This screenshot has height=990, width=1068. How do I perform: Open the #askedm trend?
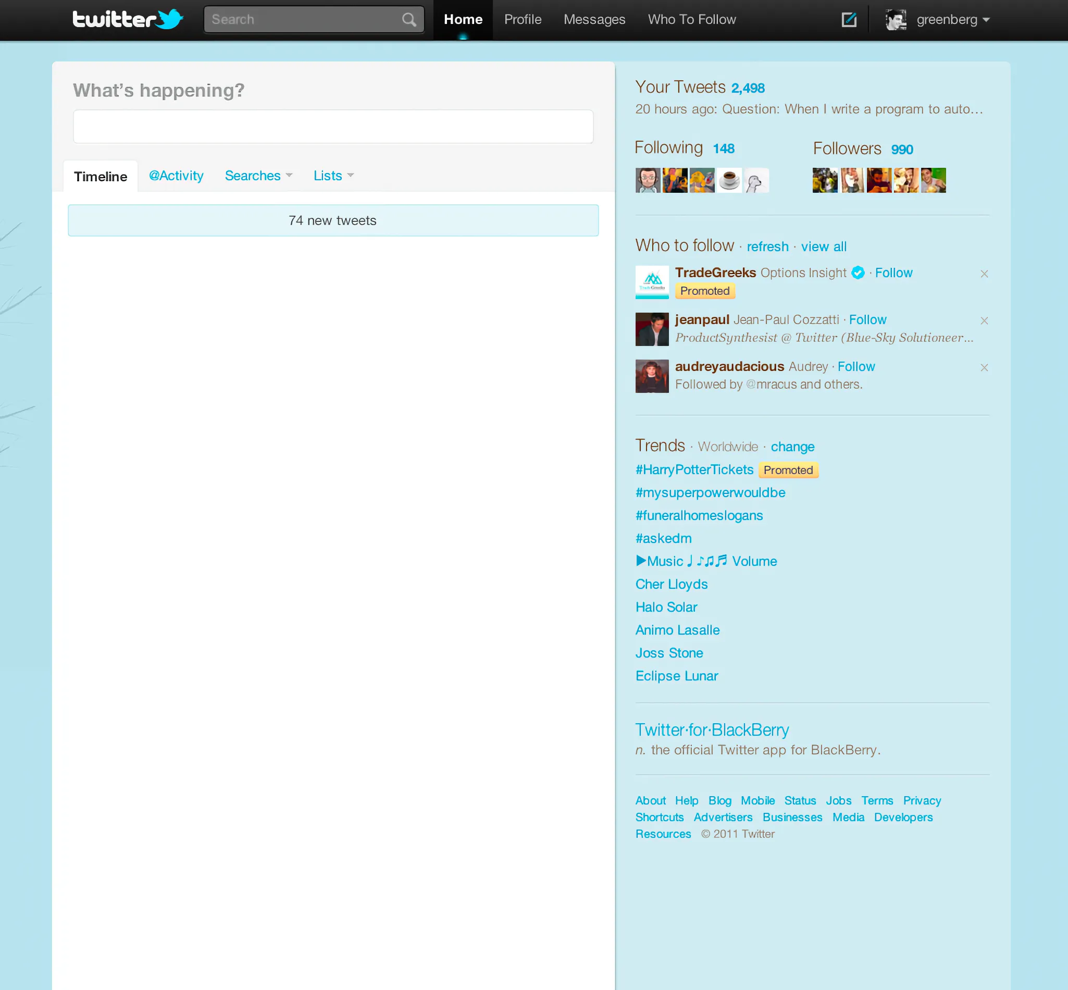[x=663, y=538]
